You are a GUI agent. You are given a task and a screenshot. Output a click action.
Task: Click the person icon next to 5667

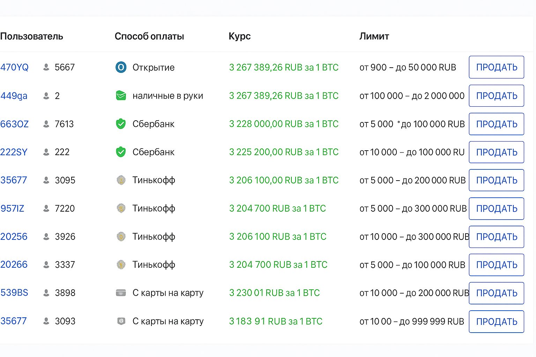point(46,67)
